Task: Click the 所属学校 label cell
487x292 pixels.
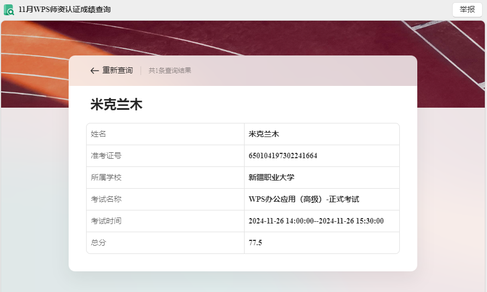Action: click(165, 178)
